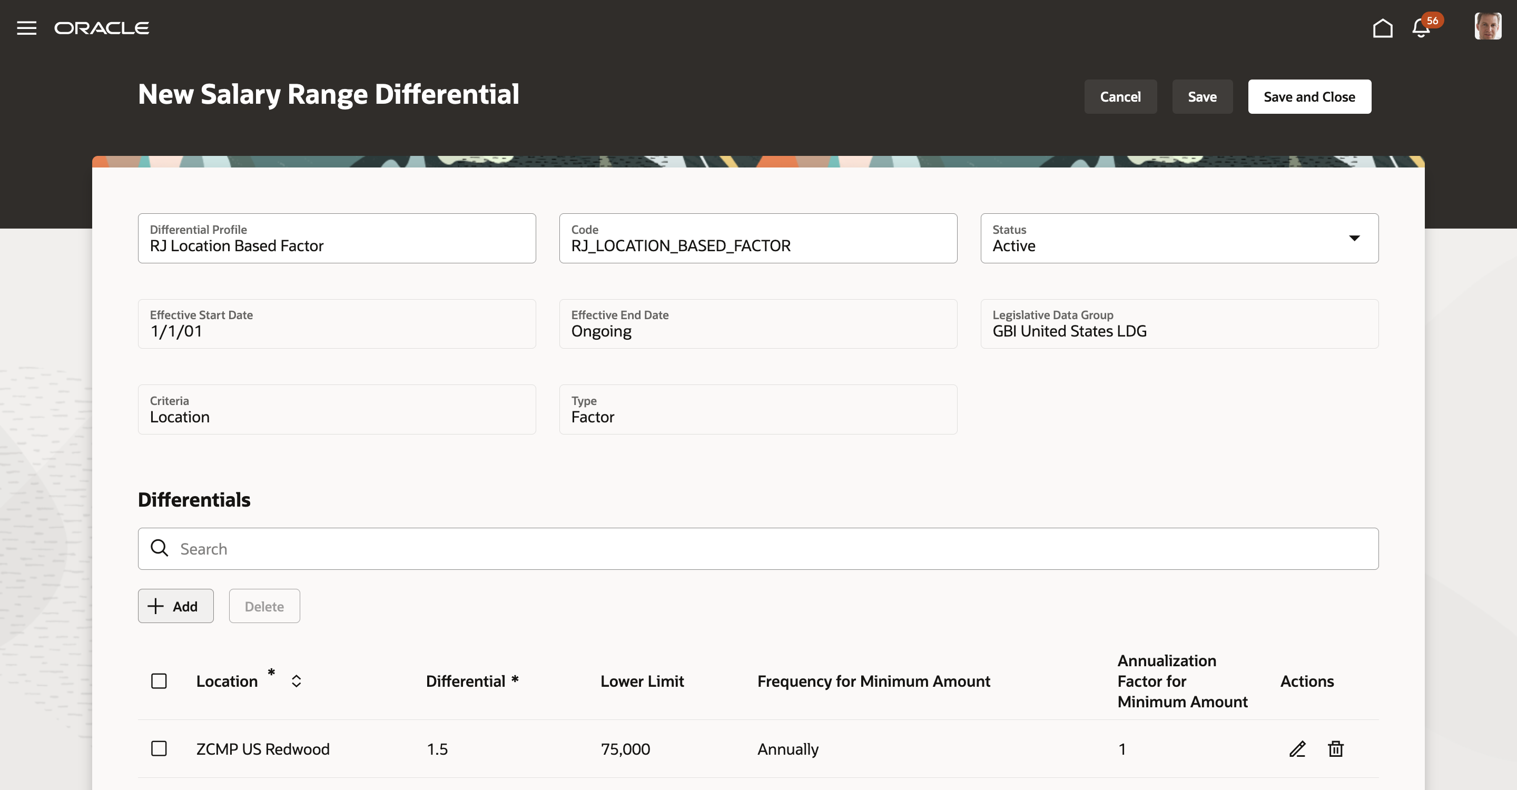The width and height of the screenshot is (1517, 790).
Task: Click the Delete button
Action: (264, 606)
